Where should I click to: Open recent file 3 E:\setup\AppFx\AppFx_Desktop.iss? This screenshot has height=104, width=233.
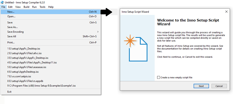50,58
